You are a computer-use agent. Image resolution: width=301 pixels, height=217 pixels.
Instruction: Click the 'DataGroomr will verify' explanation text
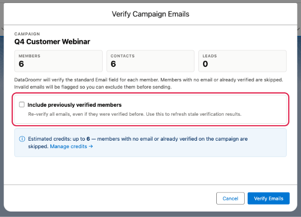(x=149, y=83)
